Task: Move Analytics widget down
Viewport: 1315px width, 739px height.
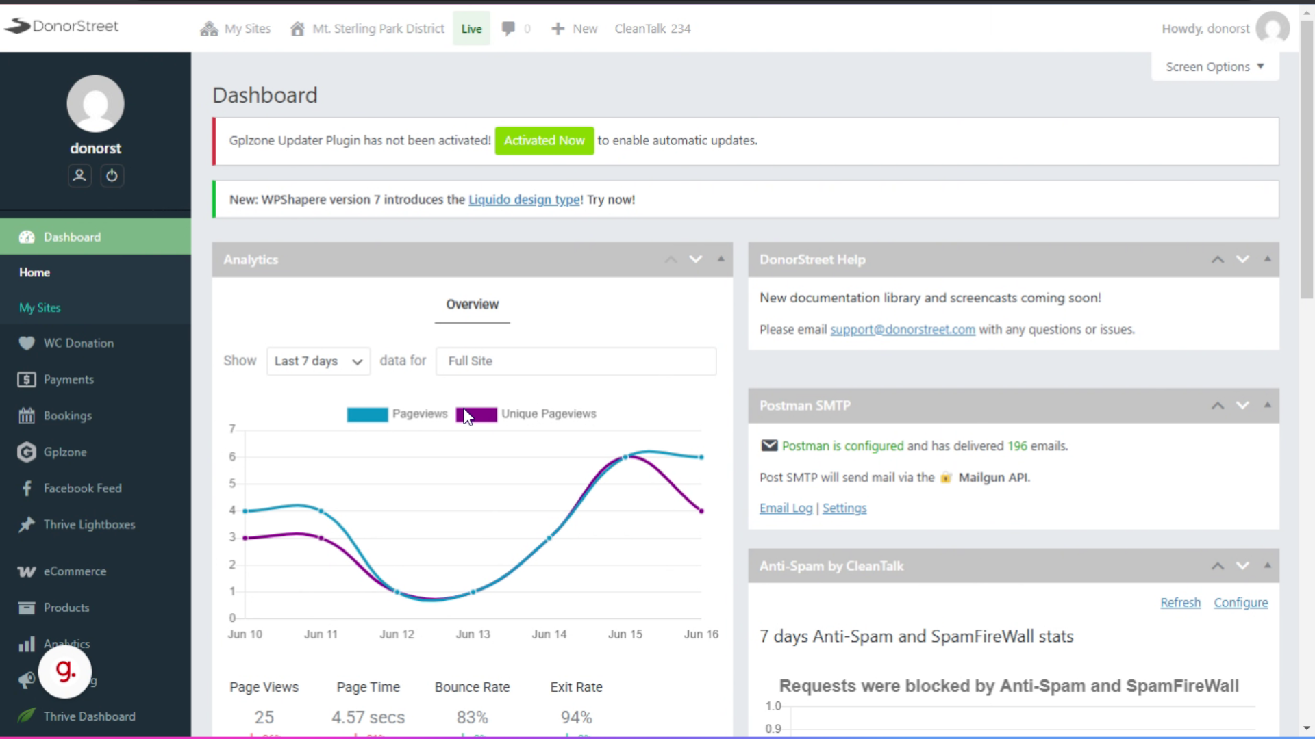Action: (696, 259)
